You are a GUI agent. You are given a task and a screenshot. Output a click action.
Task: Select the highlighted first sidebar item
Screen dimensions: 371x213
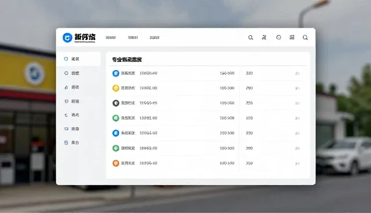[x=79, y=59]
